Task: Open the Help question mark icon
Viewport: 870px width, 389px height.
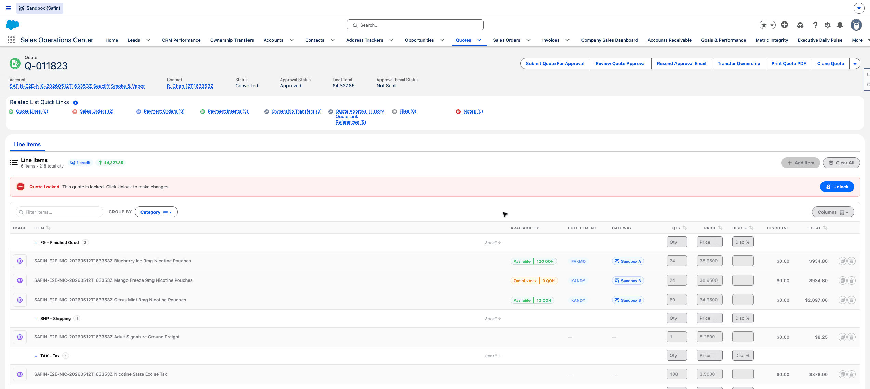Action: point(815,25)
